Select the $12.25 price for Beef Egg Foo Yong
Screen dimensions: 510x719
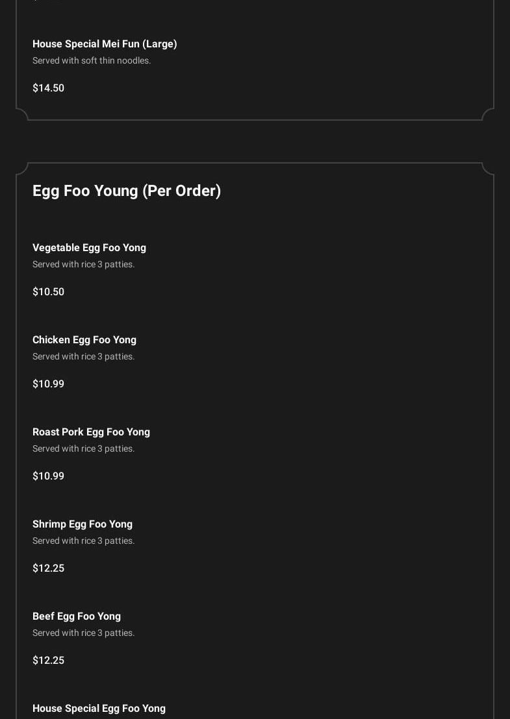(48, 661)
